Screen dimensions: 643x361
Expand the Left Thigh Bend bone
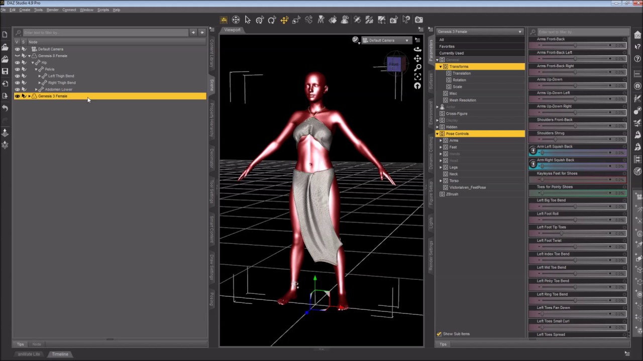40,76
